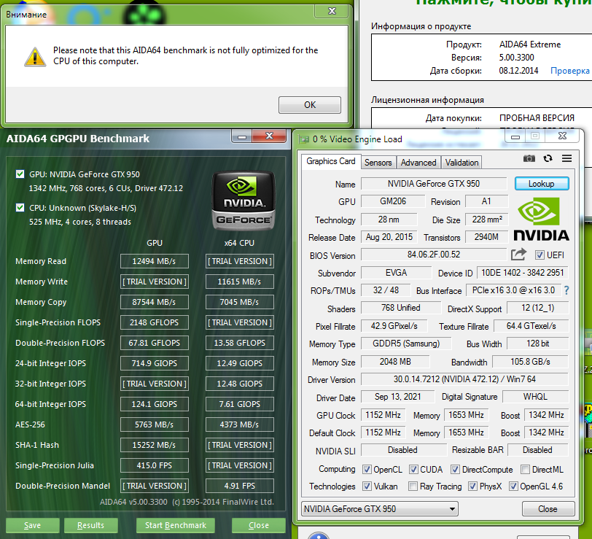Switch to the Graphics Card tab

(331, 161)
